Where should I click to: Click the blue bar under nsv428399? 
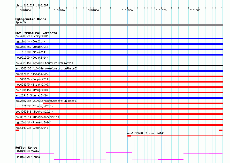tap(119, 39)
